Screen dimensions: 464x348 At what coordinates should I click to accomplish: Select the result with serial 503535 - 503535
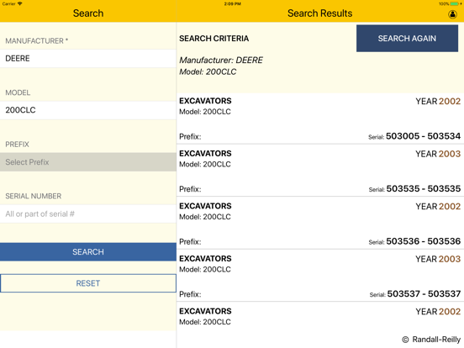click(x=320, y=171)
